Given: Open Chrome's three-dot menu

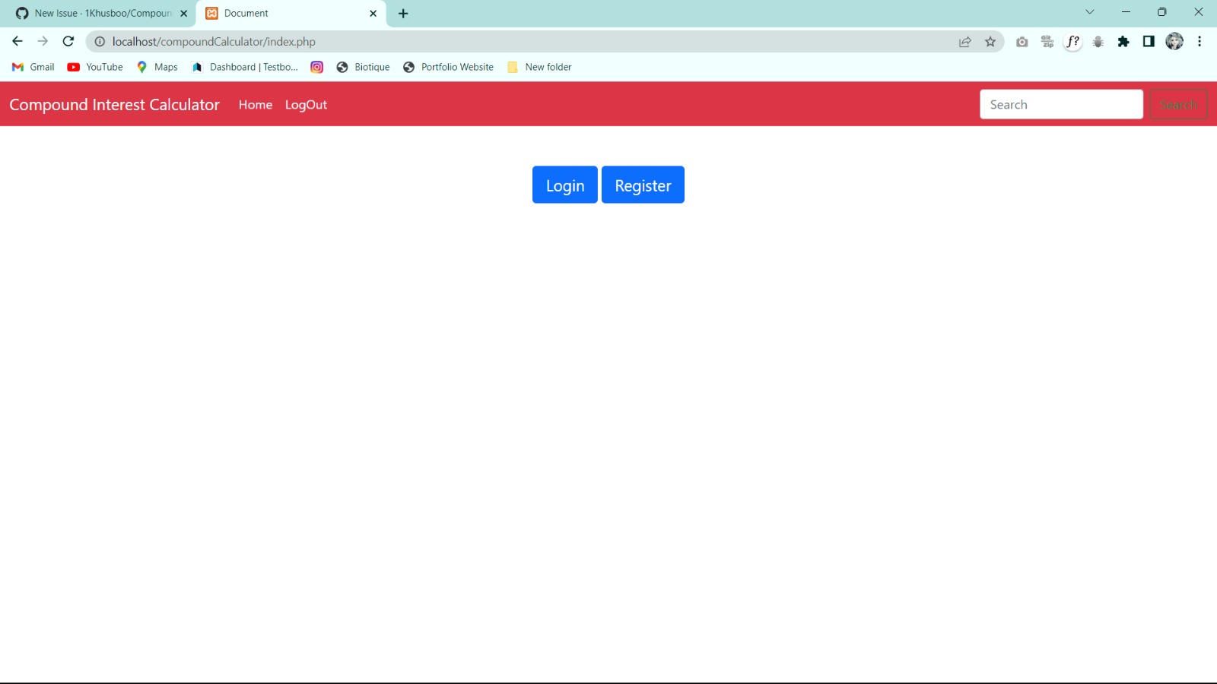Looking at the screenshot, I should [x=1201, y=42].
